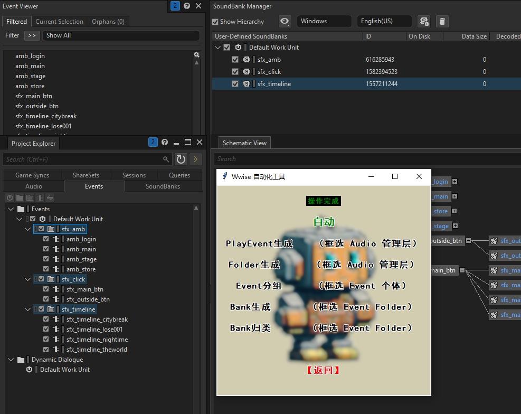Uncheck the sfx_timeline soundbank checkbox
Screen dimensions: 521x414
(x=235, y=84)
